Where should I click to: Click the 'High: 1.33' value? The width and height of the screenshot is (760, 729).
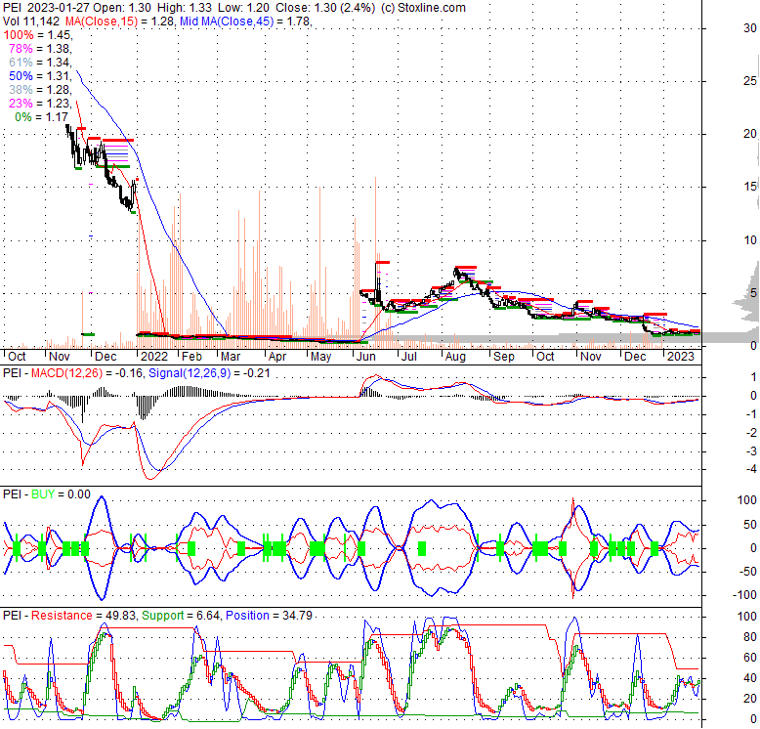click(x=184, y=8)
